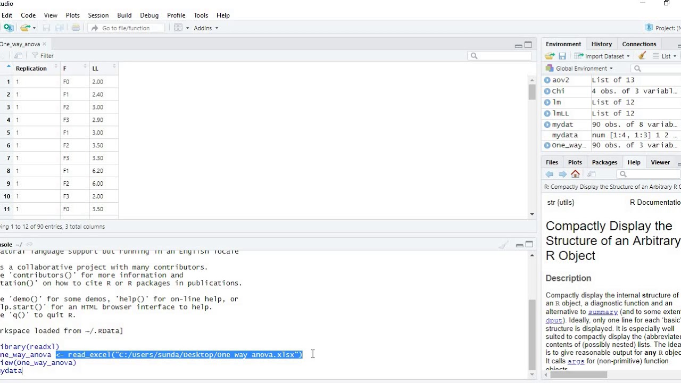This screenshot has height=383, width=681.
Task: Open the Global Environment dropdown
Action: click(579, 69)
